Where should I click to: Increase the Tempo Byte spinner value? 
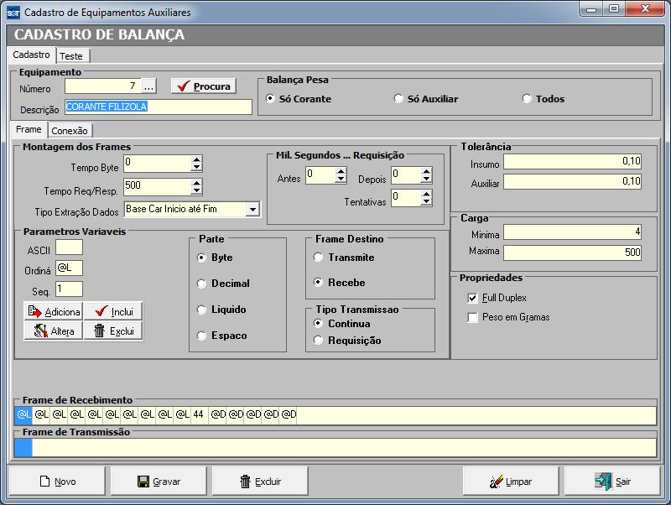[x=196, y=159]
